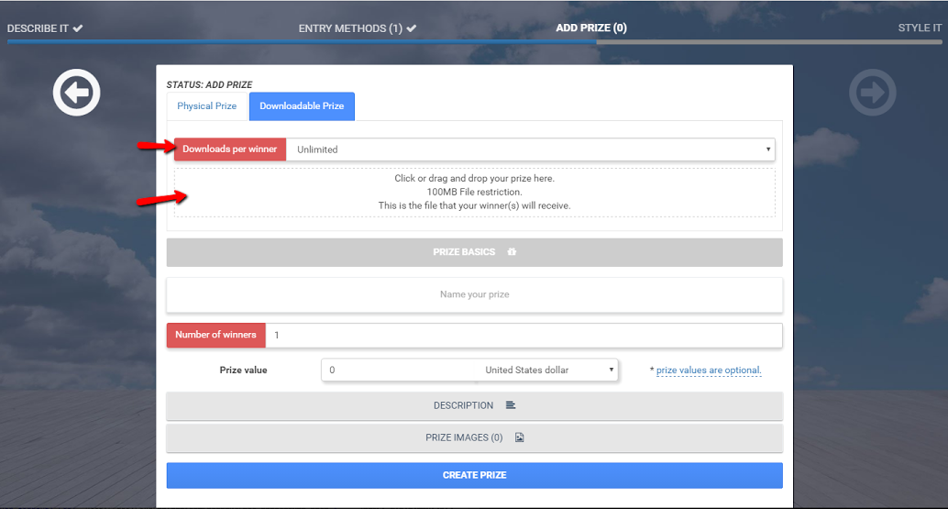This screenshot has width=948, height=509.
Task: Open the Add Prize (0) step
Action: (x=591, y=28)
